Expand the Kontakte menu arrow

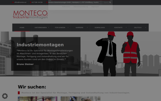coord(126,27)
